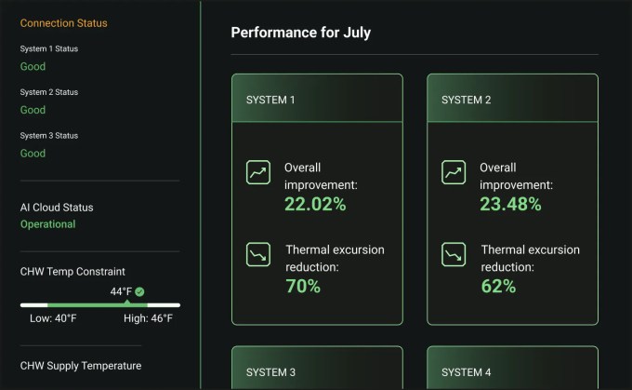This screenshot has width=632, height=390.
Task: Click the green checkmark beside 44°F
Action: (139, 291)
